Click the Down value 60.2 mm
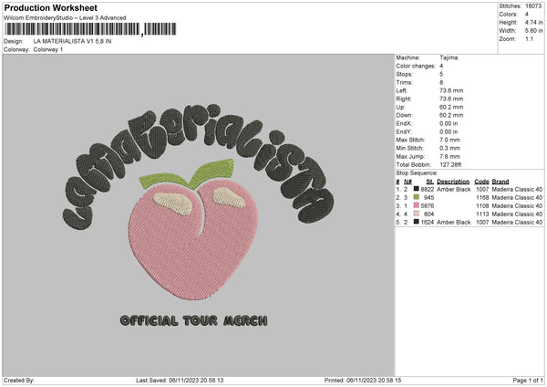Screen dimensions: 547x387 pyautogui.click(x=451, y=115)
